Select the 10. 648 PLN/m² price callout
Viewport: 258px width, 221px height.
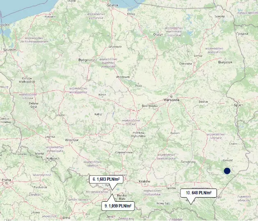tap(199, 193)
